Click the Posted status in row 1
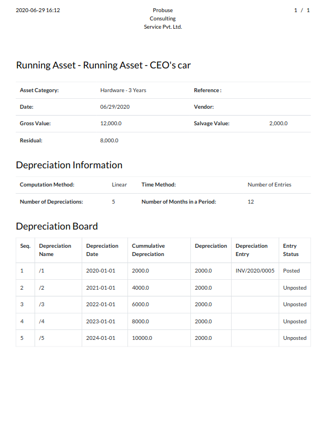The height and width of the screenshot is (421, 325). pyautogui.click(x=291, y=270)
